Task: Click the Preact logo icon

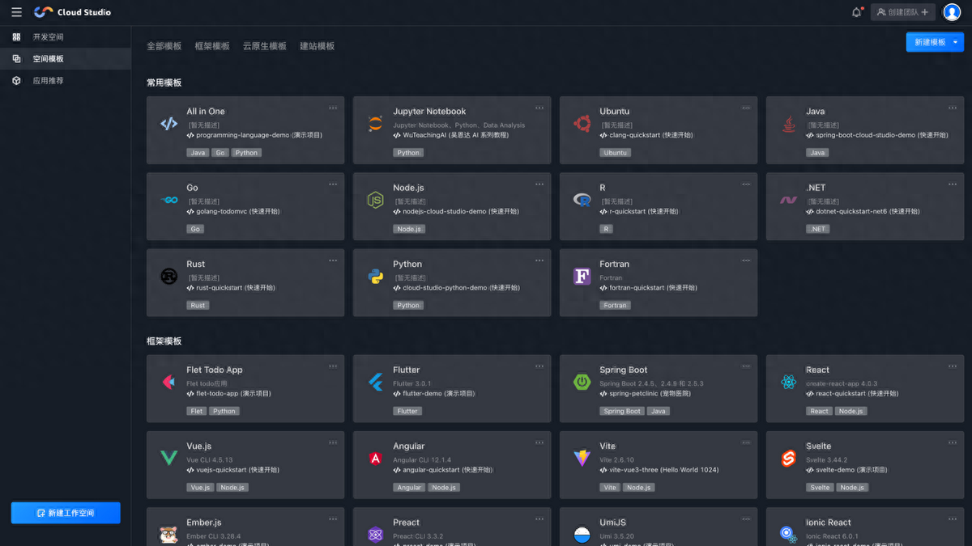Action: (x=375, y=534)
